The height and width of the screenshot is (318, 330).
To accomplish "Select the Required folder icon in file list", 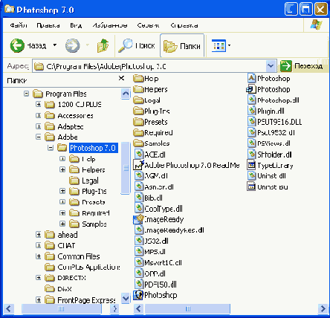I will pyautogui.click(x=138, y=132).
